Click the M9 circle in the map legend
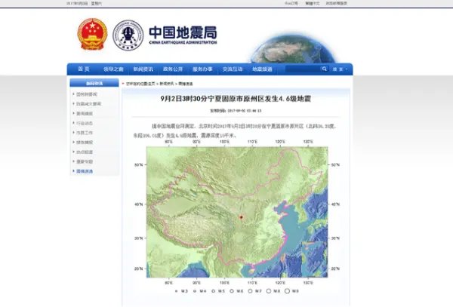453x307 pixels. 287,291
